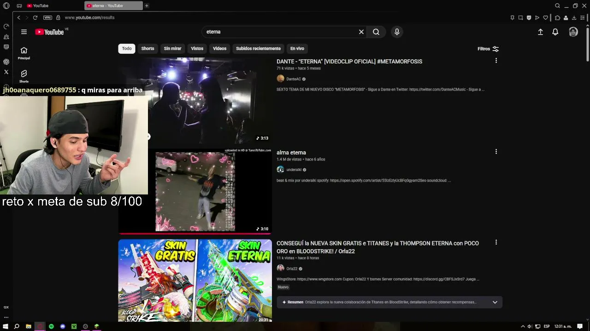Filter results by 'Sin mirar'

coord(173,48)
